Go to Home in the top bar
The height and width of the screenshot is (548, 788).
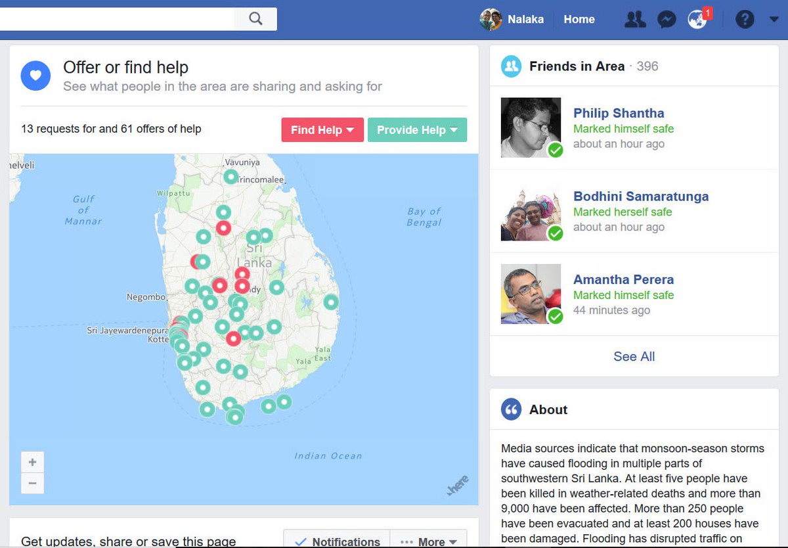[x=579, y=19]
